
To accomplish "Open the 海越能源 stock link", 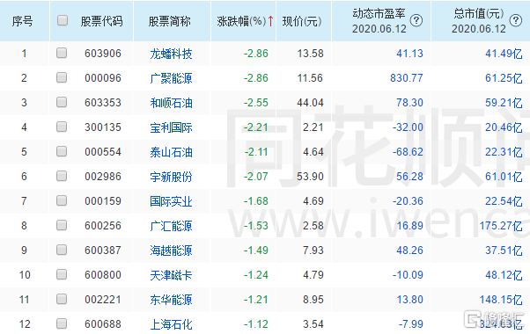I will pos(171,250).
